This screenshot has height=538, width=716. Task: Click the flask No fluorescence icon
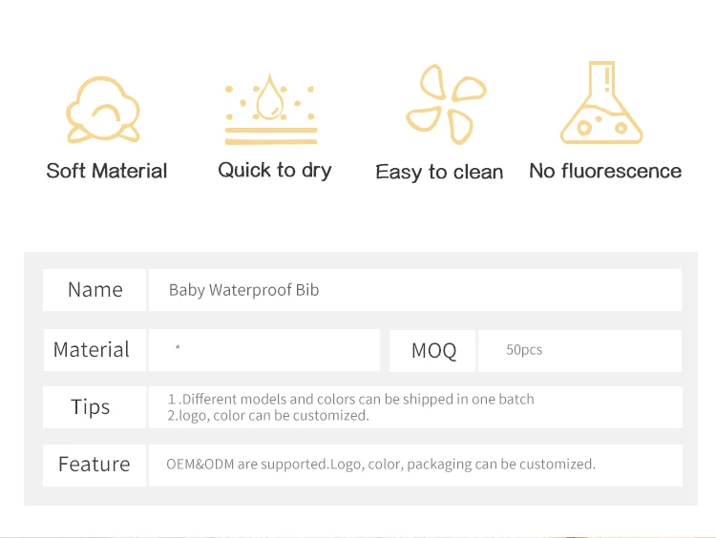tap(603, 105)
